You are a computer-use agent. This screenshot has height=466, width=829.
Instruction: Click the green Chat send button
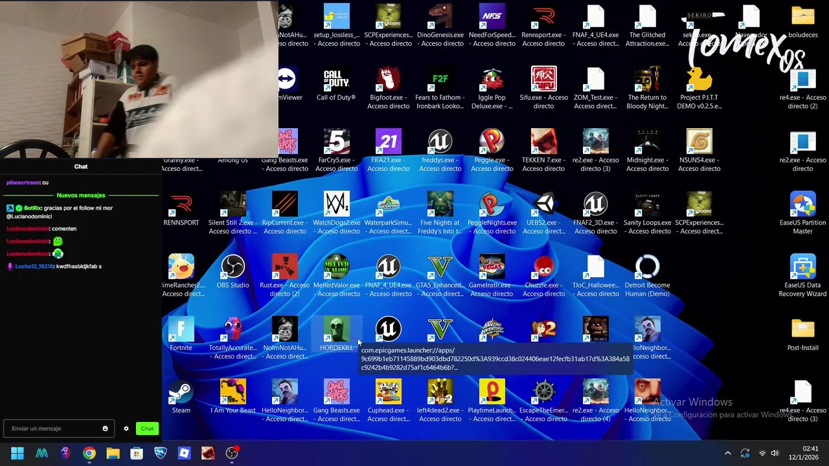pos(147,428)
